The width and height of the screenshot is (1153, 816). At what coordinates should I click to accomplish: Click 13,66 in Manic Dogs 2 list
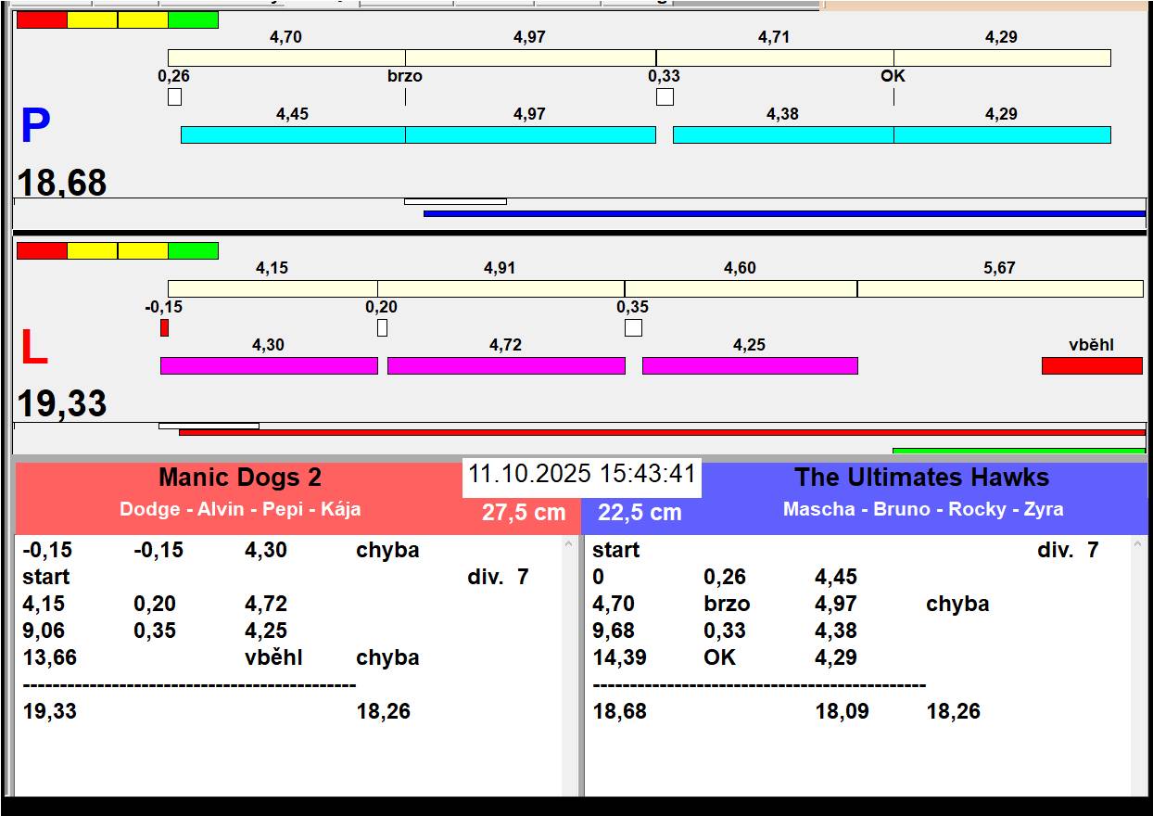click(49, 657)
